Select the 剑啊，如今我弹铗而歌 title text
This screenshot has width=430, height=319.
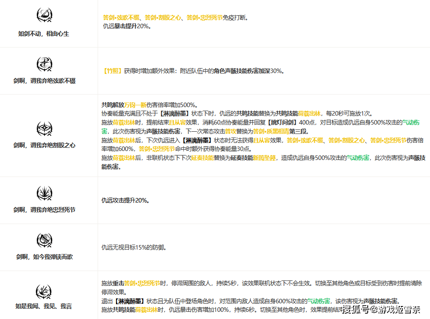pyautogui.click(x=44, y=257)
